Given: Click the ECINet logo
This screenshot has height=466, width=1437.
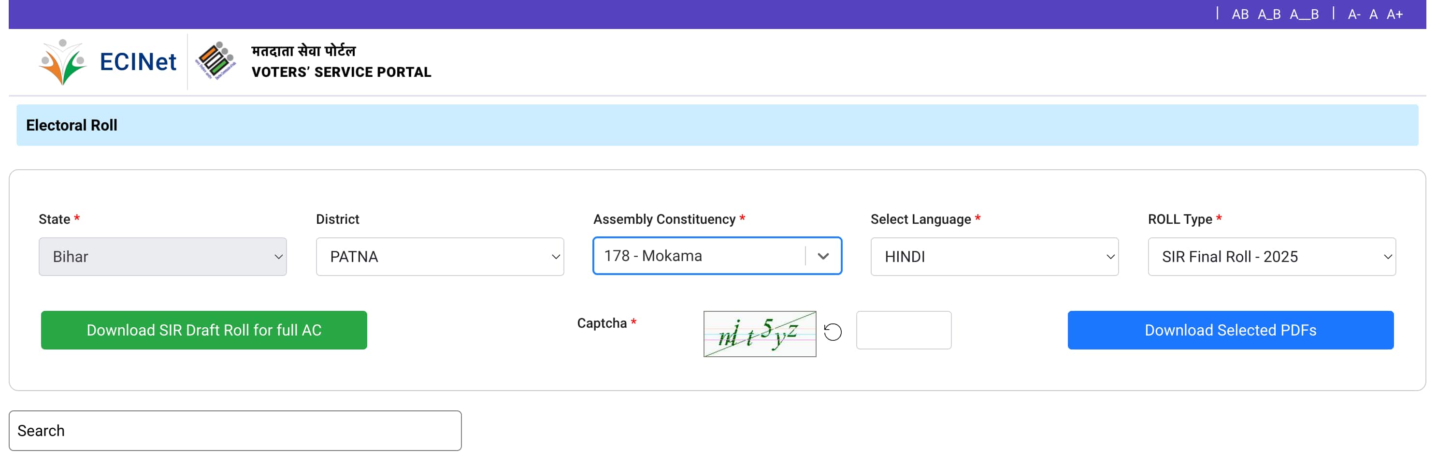Looking at the screenshot, I should click(x=107, y=61).
